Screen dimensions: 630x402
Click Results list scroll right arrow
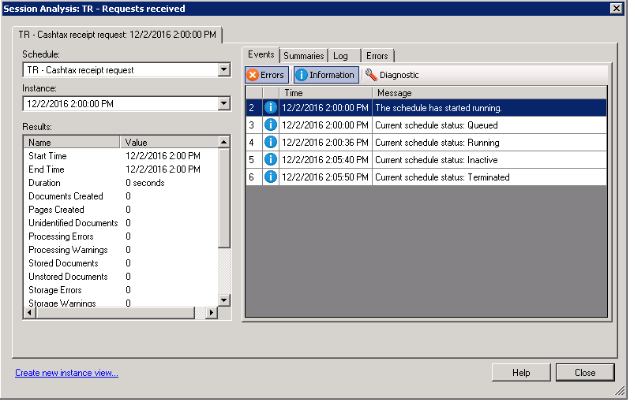[x=212, y=312]
